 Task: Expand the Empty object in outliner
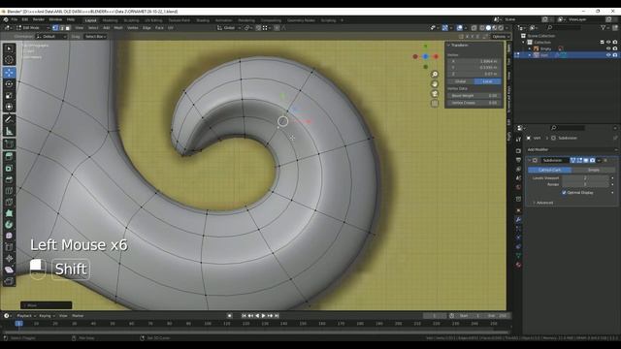click(530, 48)
